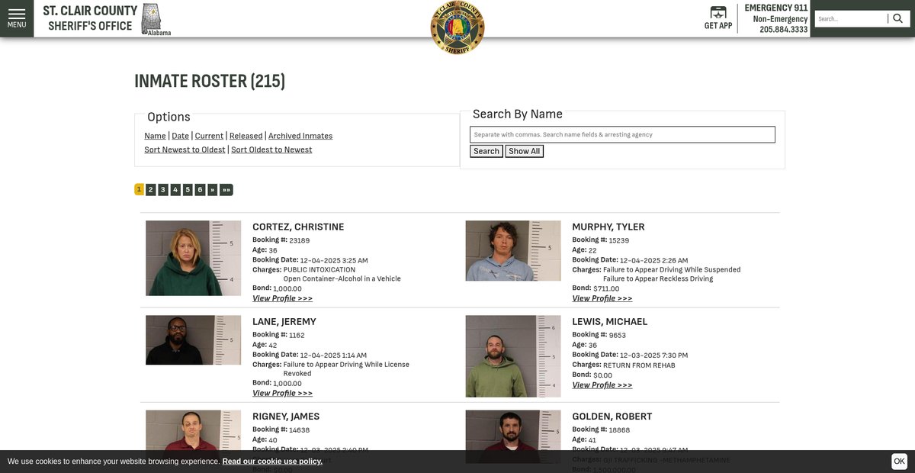Click the next page single arrow
The height and width of the screenshot is (473, 915).
[x=213, y=190]
